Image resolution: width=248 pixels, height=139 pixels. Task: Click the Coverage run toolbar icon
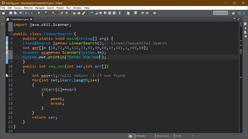pos(46,13)
